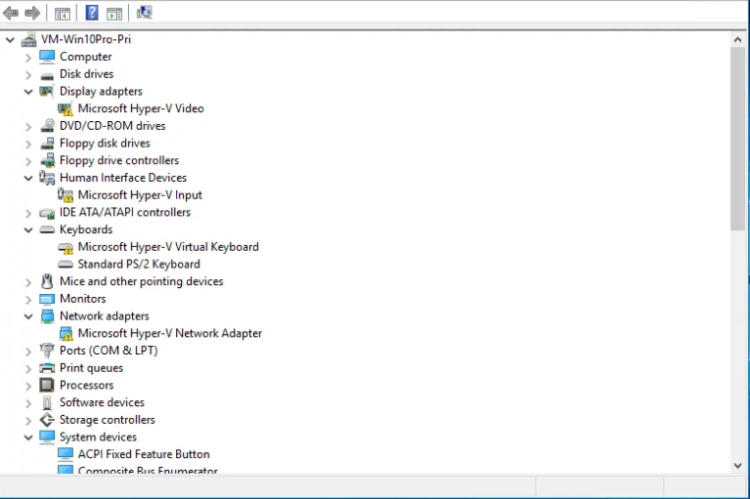The height and width of the screenshot is (499, 750).
Task: Click the Hyper-V Video warning icon
Action: click(66, 108)
